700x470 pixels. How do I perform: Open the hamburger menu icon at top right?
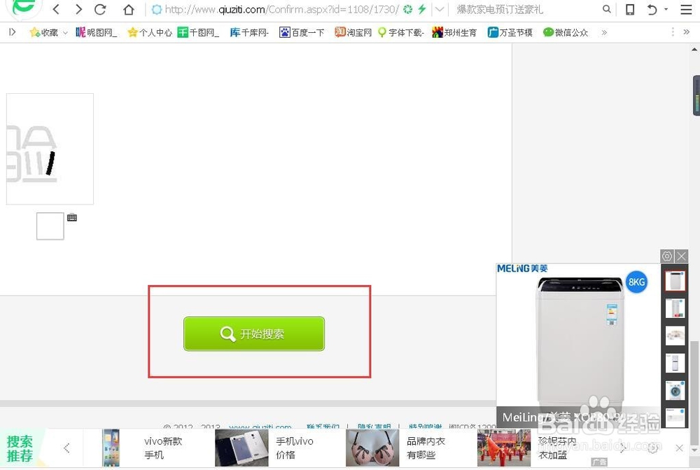coord(687,10)
